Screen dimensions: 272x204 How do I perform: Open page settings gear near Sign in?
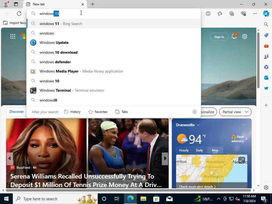click(245, 36)
